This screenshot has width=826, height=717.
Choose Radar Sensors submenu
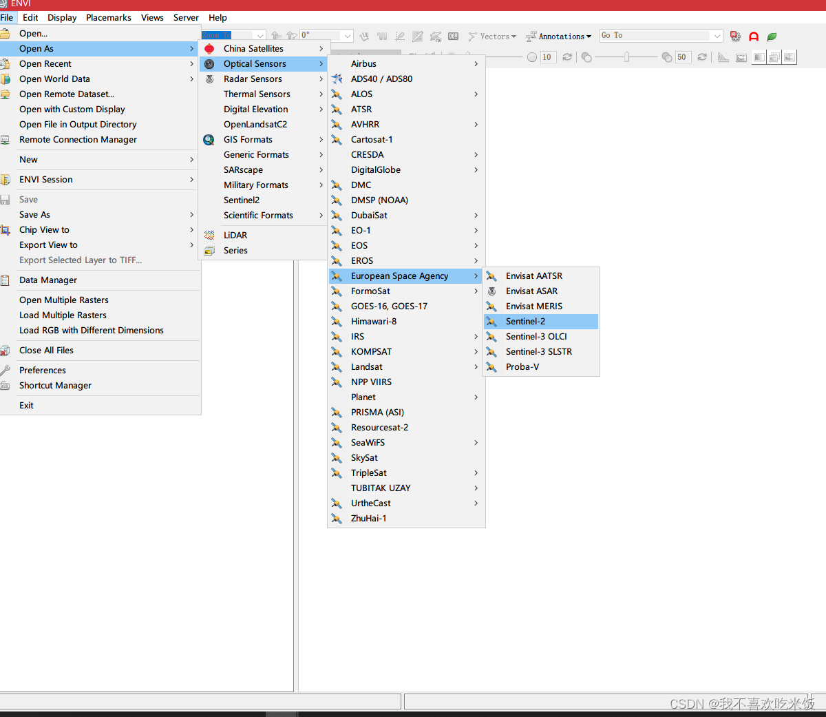[264, 79]
